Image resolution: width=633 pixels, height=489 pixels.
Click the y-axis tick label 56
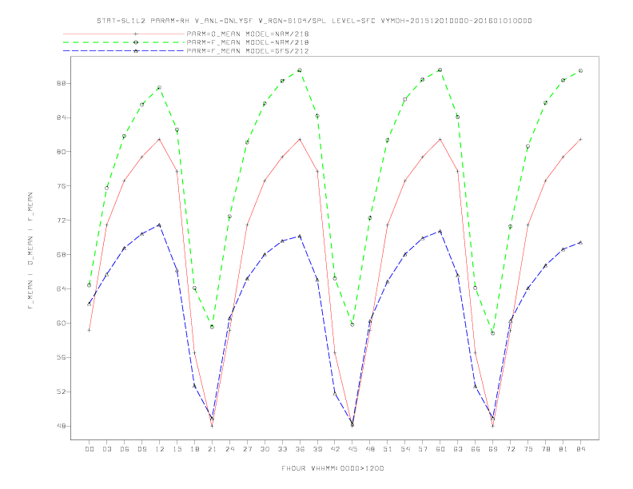63,357
